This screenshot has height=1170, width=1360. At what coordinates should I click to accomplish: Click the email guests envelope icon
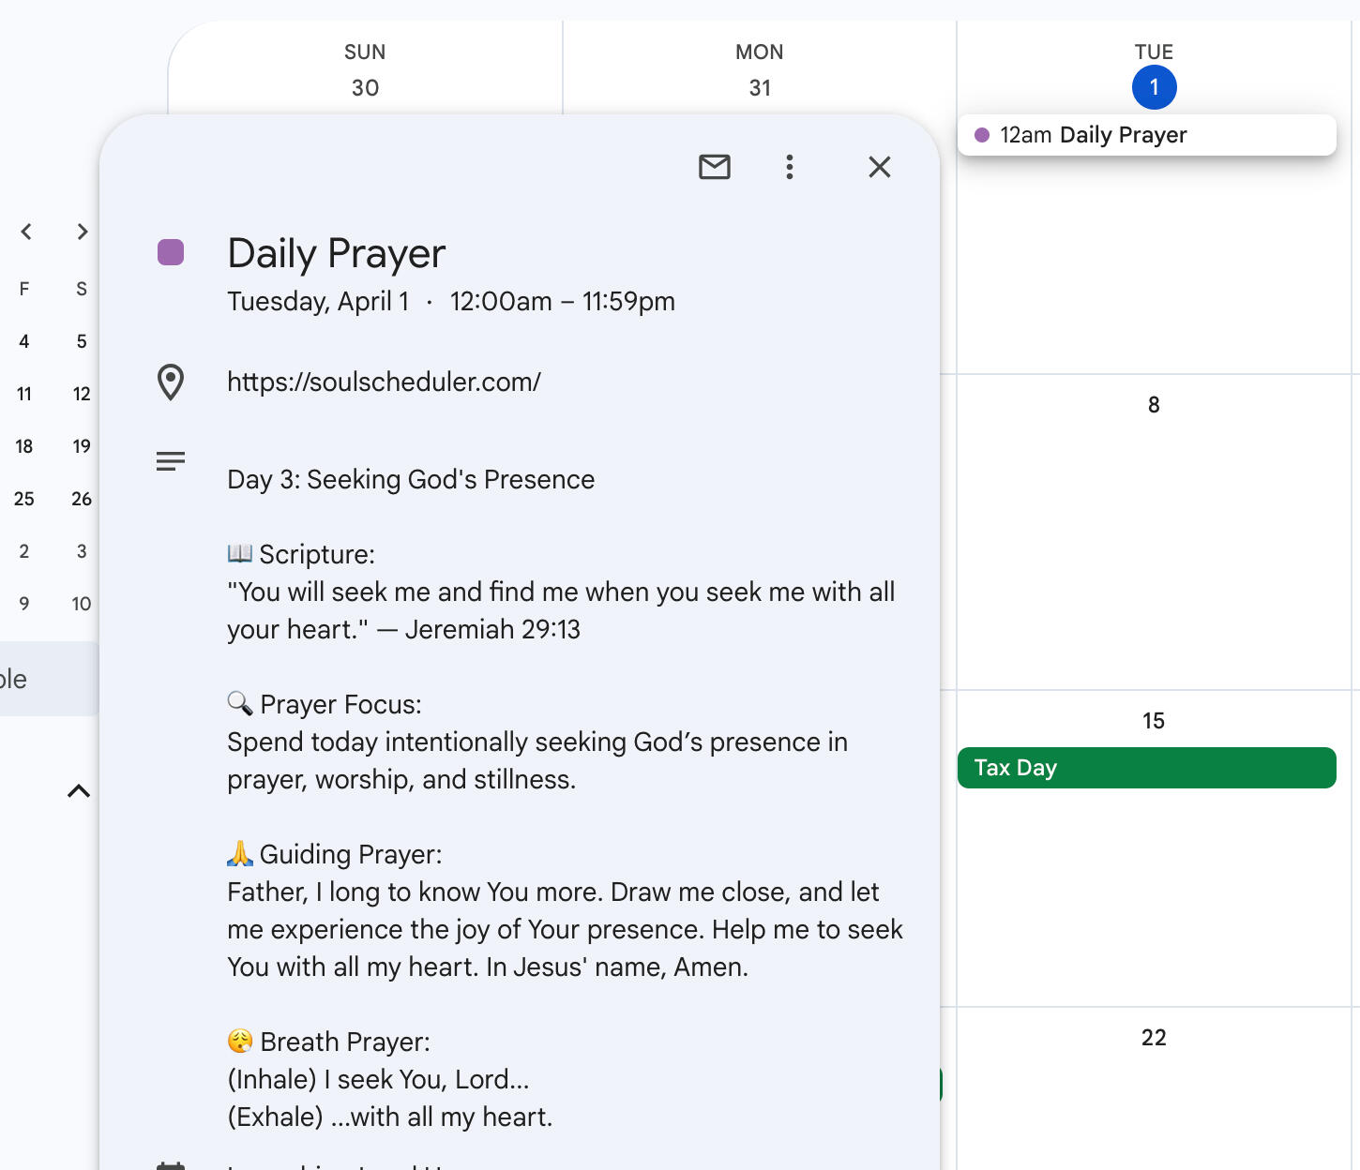[x=714, y=167]
